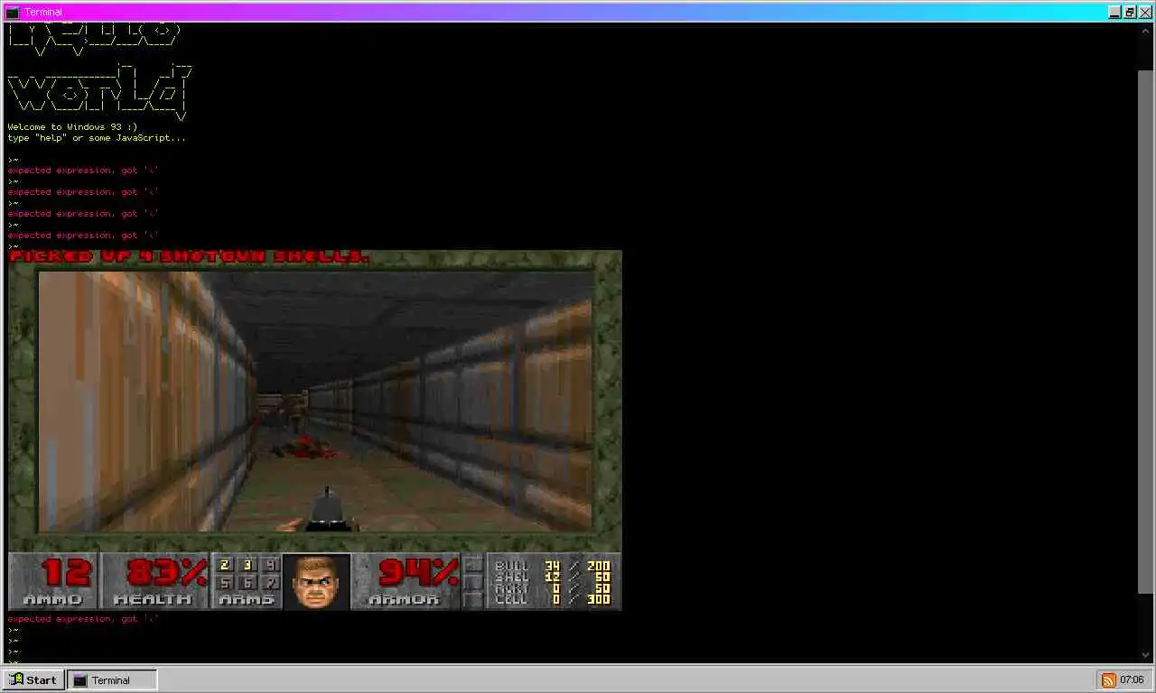Open the Start menu

pyautogui.click(x=33, y=680)
